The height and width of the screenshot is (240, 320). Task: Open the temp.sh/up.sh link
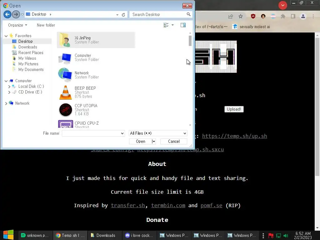(x=234, y=136)
